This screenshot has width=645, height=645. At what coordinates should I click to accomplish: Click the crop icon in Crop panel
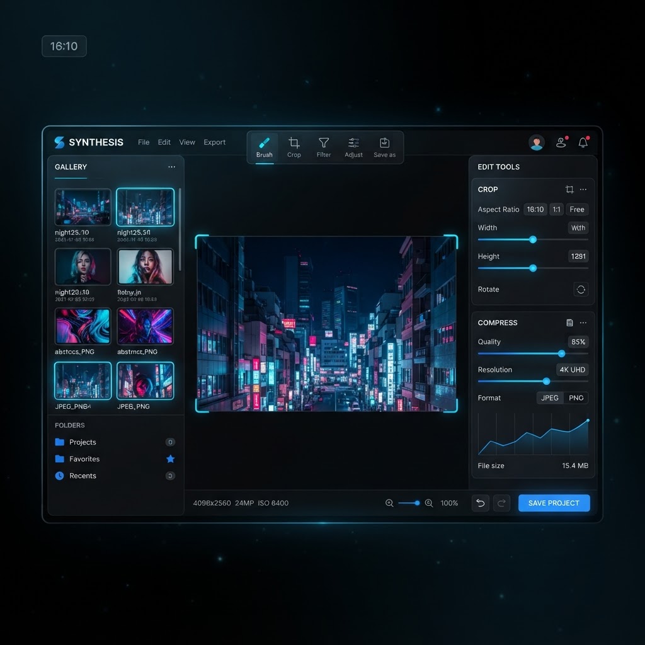click(x=569, y=189)
